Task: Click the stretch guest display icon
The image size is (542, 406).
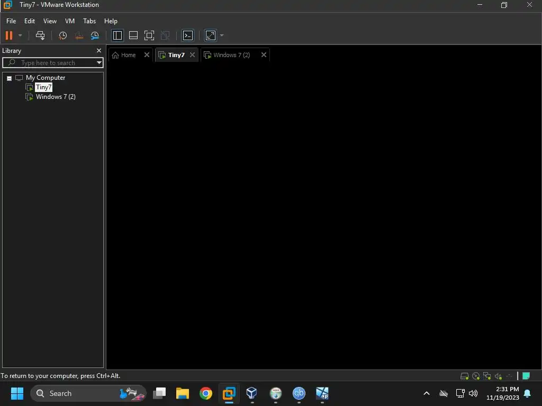Action: coord(211,35)
